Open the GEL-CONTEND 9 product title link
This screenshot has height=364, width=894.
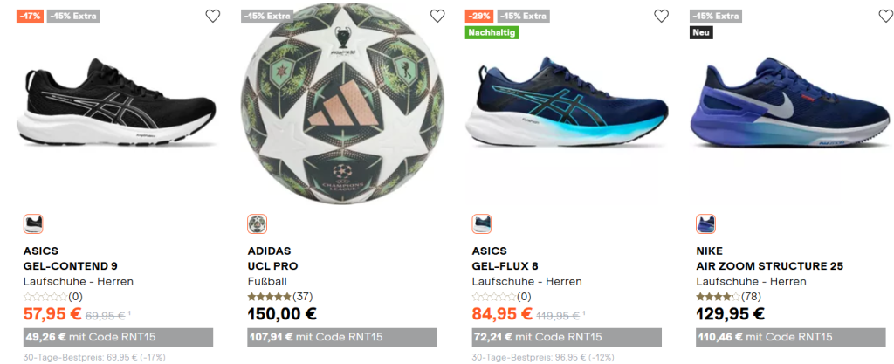[71, 266]
